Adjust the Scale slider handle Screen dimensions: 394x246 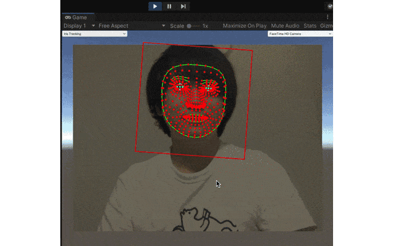[x=189, y=26]
